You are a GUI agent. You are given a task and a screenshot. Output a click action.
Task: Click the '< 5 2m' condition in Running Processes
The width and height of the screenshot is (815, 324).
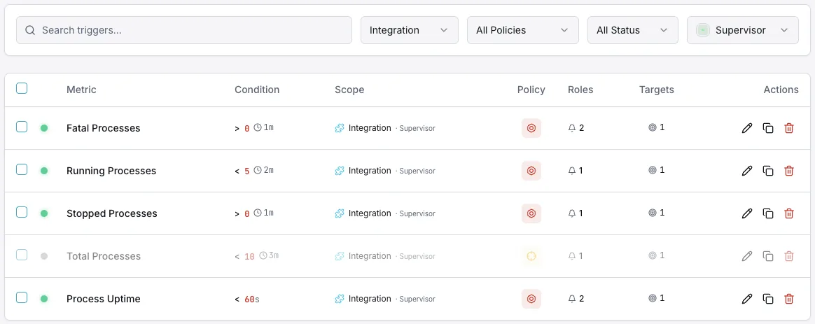point(253,171)
